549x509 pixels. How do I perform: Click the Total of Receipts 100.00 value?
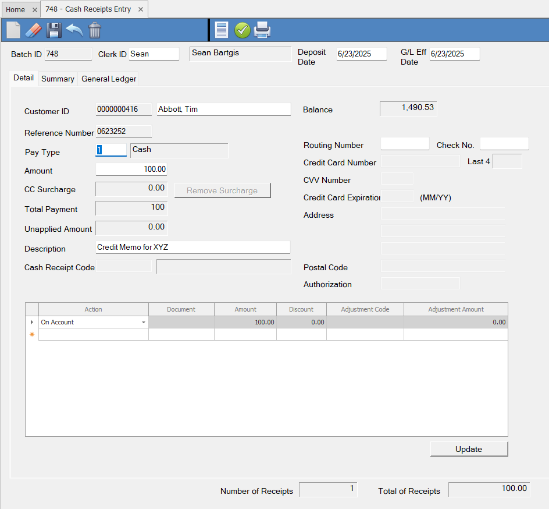(x=490, y=489)
